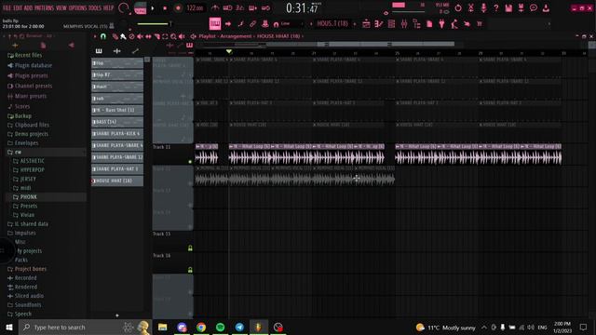Open the help question mark icon
The image size is (596, 335).
tap(496, 7)
